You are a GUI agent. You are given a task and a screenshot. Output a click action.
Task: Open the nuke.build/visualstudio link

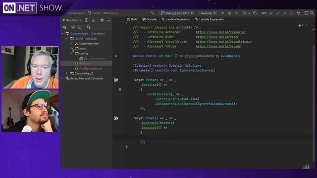point(223,42)
